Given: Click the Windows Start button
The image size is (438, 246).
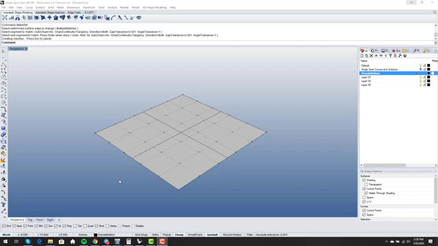Looking at the screenshot, I should (5, 241).
